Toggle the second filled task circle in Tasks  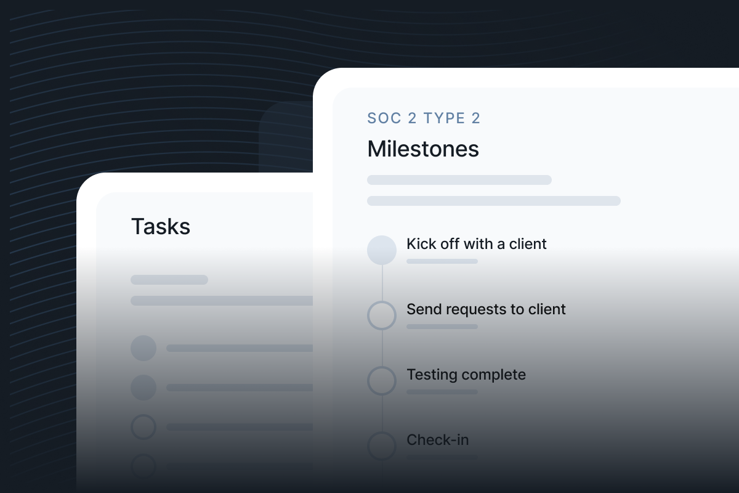[x=143, y=388]
